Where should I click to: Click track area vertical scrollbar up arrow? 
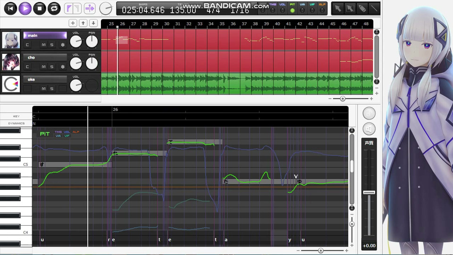point(377,32)
